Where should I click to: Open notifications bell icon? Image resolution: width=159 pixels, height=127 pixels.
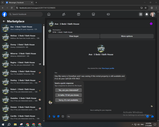(147, 14)
